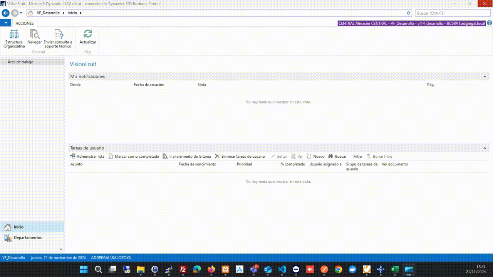493x277 pixels.
Task: Select Área de trabajo in sidebar
Action: point(20,62)
